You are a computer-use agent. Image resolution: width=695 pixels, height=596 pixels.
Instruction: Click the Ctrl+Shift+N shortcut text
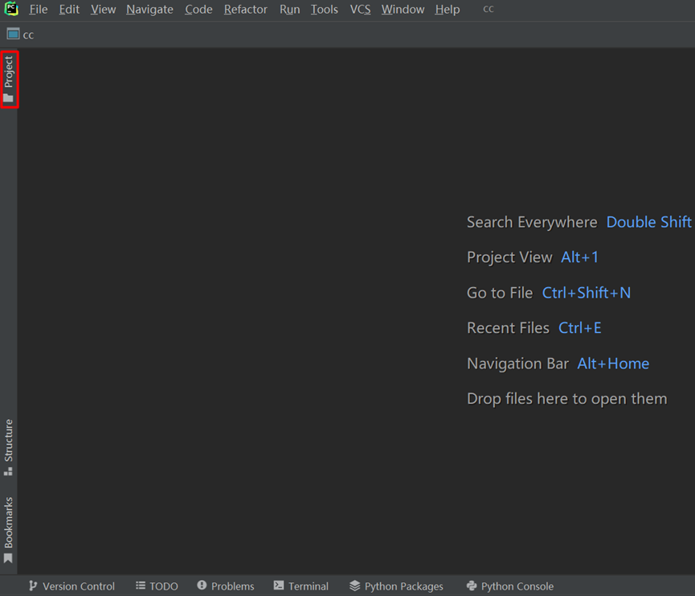coord(587,293)
